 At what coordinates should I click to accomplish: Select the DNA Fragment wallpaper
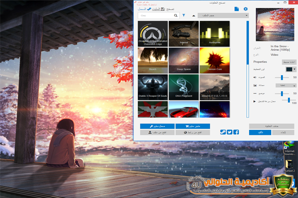click(184, 87)
